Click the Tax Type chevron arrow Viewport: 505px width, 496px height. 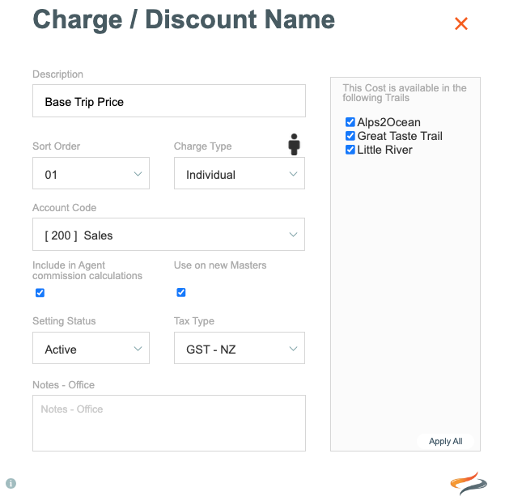coord(293,349)
